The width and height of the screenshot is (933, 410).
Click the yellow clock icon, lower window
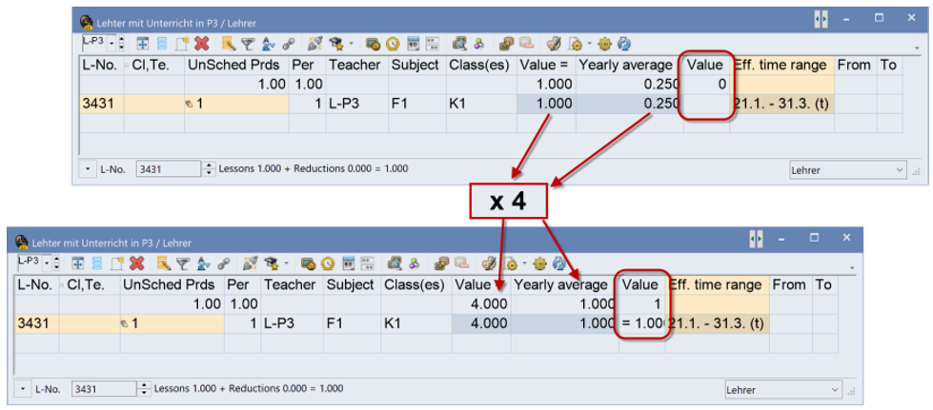pyautogui.click(x=328, y=263)
